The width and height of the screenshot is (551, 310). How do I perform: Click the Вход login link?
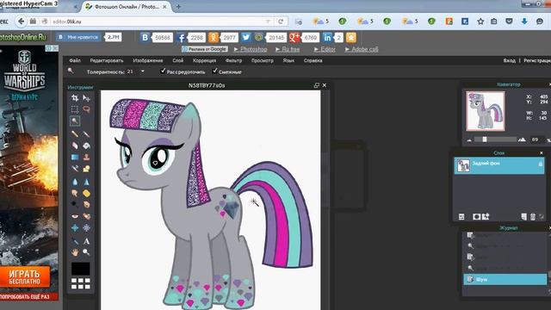pos(509,60)
